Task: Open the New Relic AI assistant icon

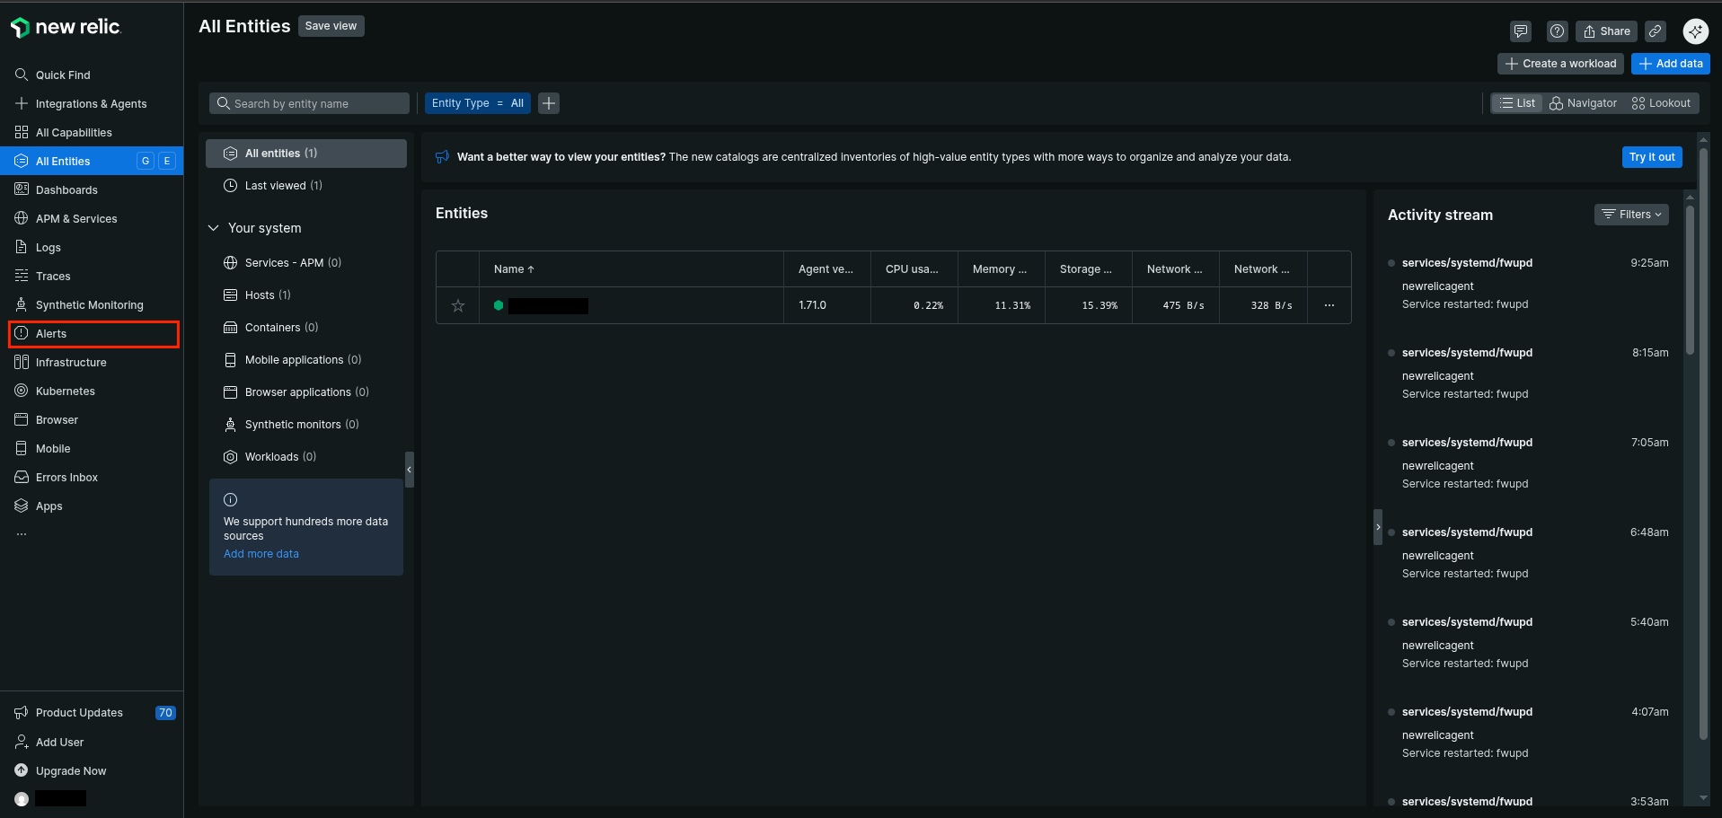Action: tap(1695, 31)
